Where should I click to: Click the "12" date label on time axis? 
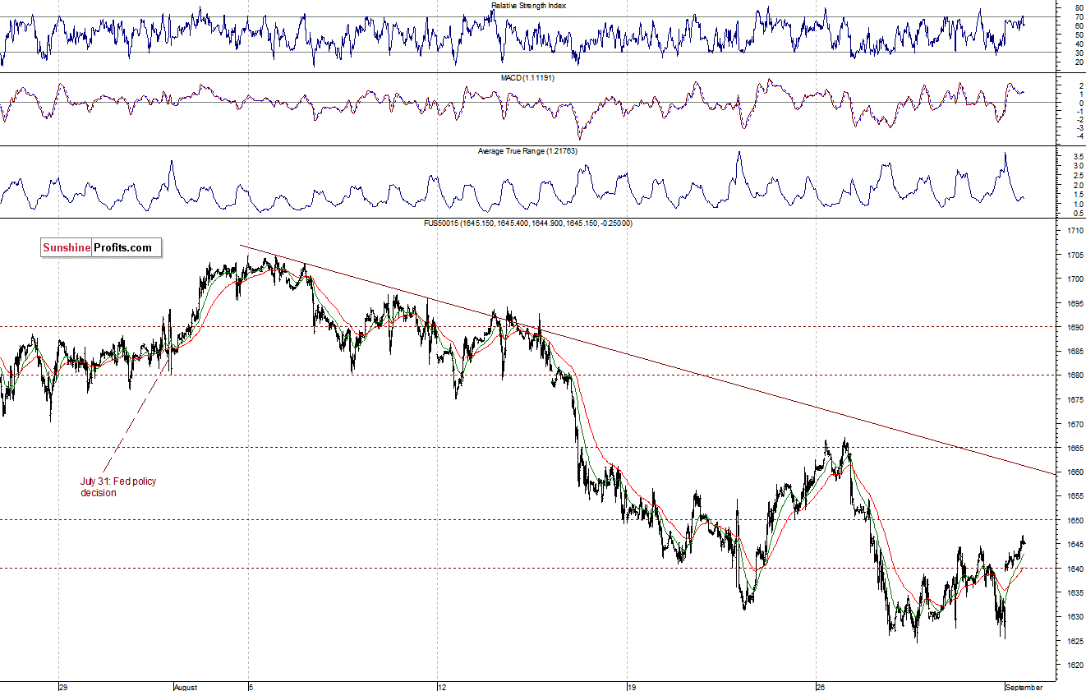pos(442,686)
